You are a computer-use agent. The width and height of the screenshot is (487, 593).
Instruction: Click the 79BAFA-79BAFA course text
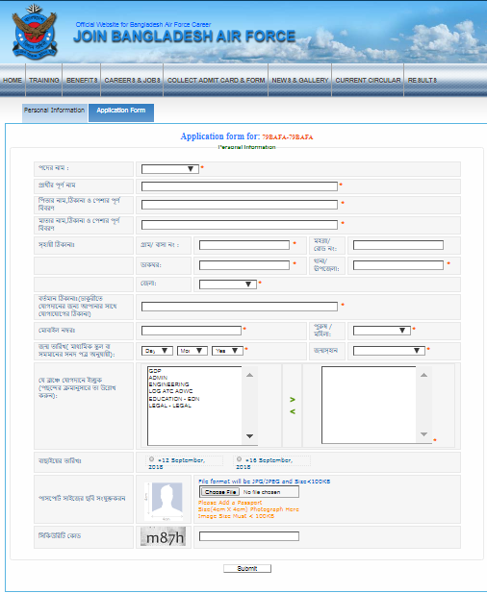[288, 136]
